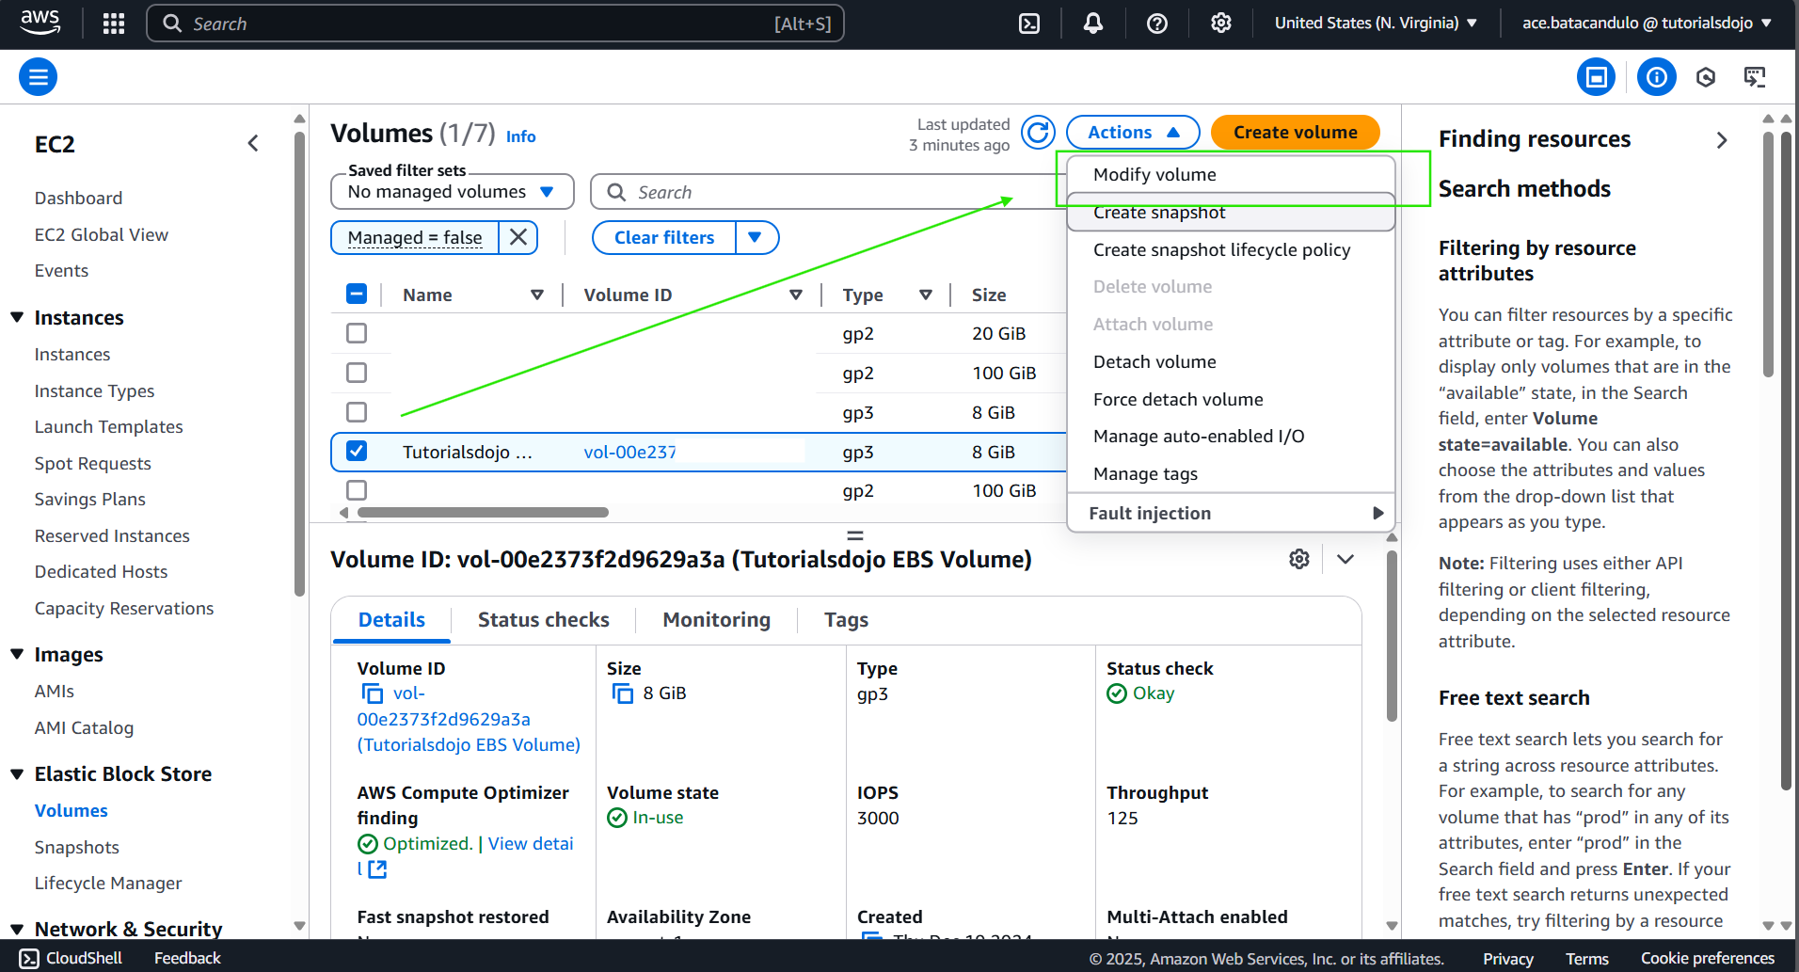Click the Clear filters button
The width and height of the screenshot is (1799, 972).
664,238
